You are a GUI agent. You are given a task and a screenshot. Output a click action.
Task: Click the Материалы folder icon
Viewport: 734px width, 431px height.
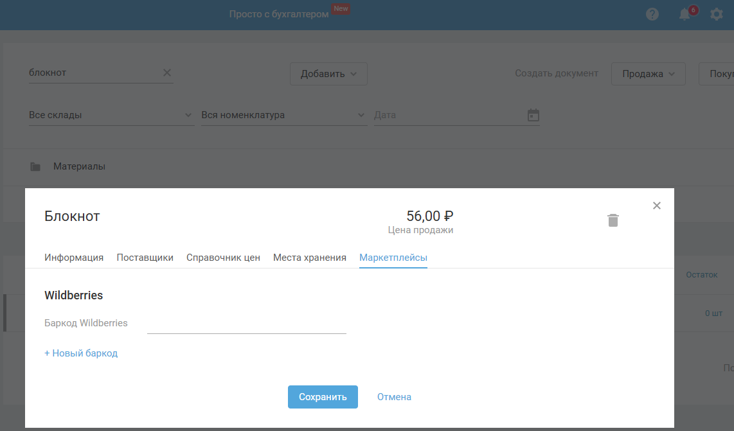tap(35, 166)
